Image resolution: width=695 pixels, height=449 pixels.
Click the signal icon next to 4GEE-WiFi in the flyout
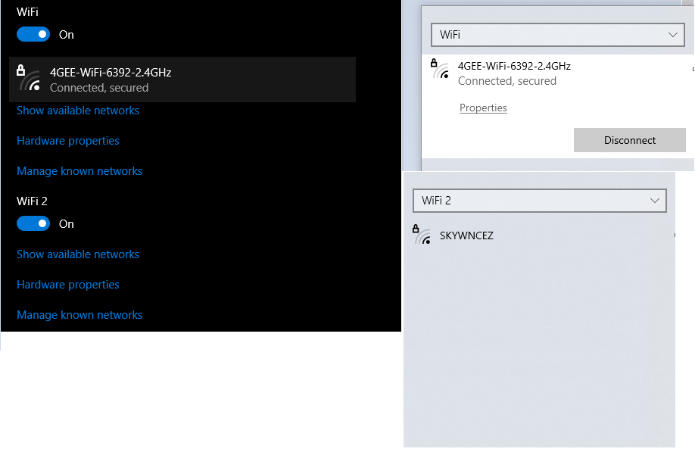tap(440, 70)
